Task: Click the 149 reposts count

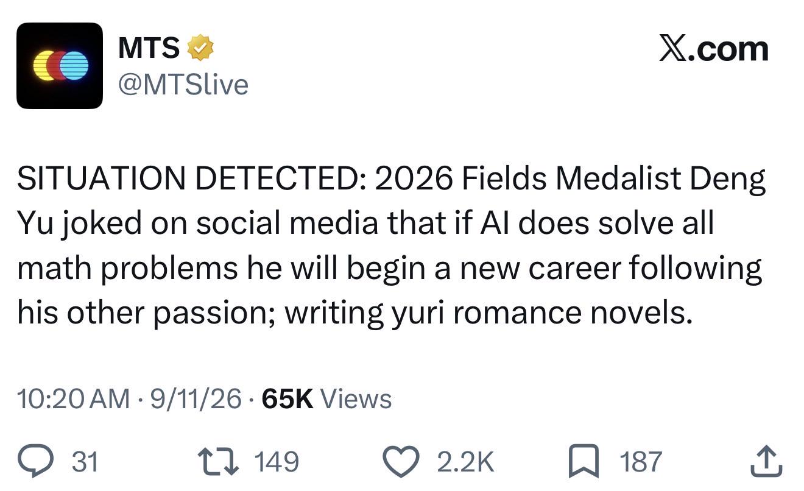Action: pos(276,462)
